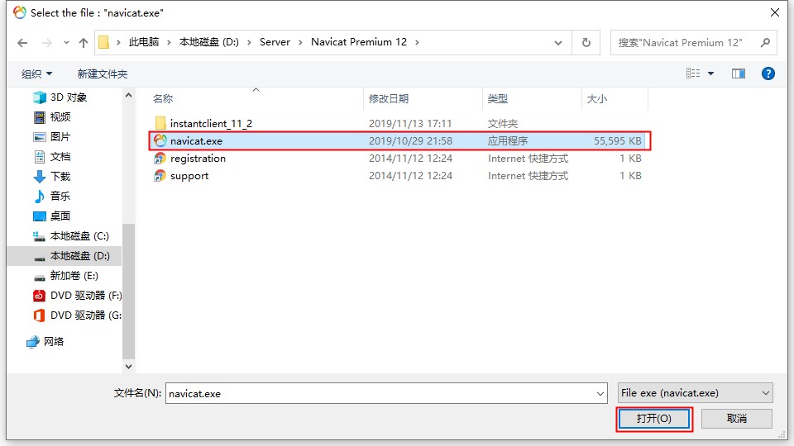Click the support shortcut icon
Image resolution: width=794 pixels, height=446 pixels.
160,176
